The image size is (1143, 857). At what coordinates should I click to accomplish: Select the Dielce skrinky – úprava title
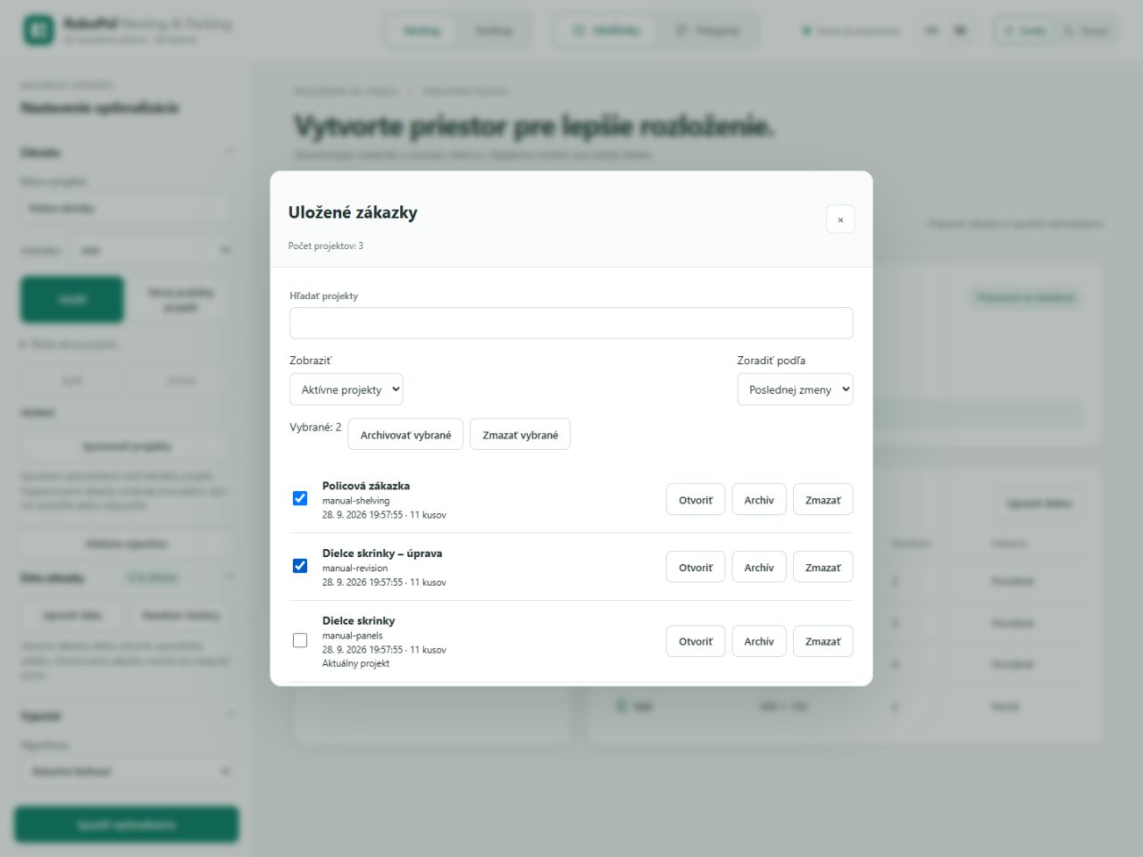point(382,553)
